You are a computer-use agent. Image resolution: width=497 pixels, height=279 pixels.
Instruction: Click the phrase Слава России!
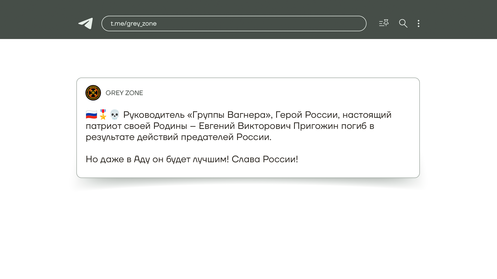(x=265, y=159)
